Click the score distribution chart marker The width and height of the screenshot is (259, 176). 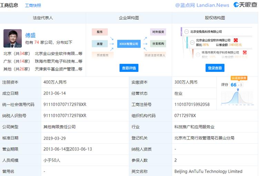[238, 90]
